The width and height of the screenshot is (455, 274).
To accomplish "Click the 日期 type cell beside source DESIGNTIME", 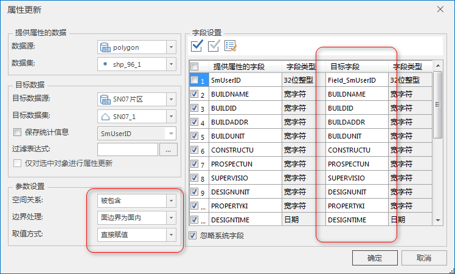I will [304, 219].
